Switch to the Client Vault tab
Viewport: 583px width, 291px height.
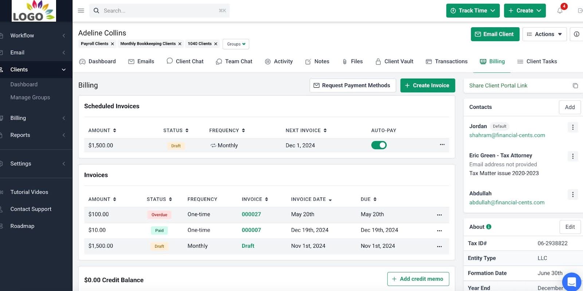tap(394, 61)
